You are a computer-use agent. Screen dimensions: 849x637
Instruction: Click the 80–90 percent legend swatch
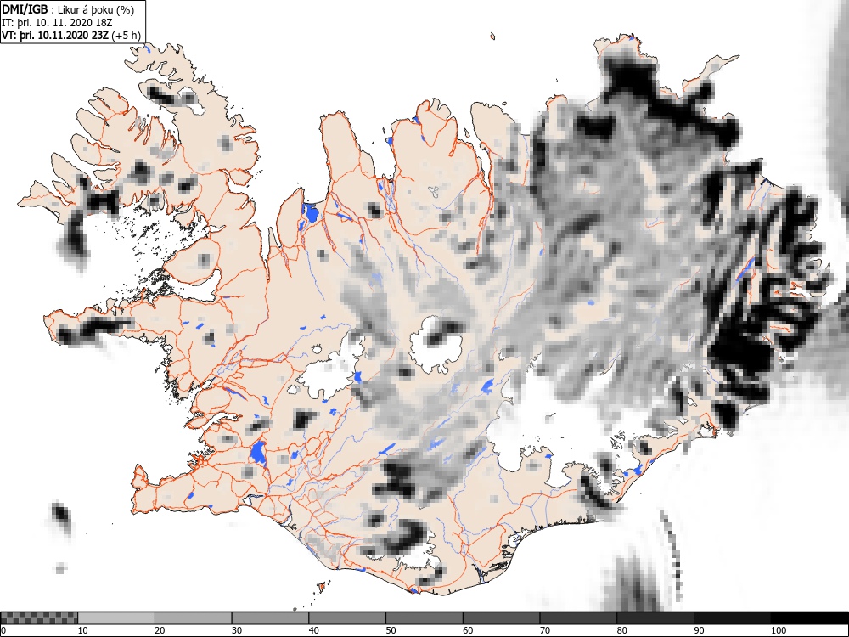point(655,618)
